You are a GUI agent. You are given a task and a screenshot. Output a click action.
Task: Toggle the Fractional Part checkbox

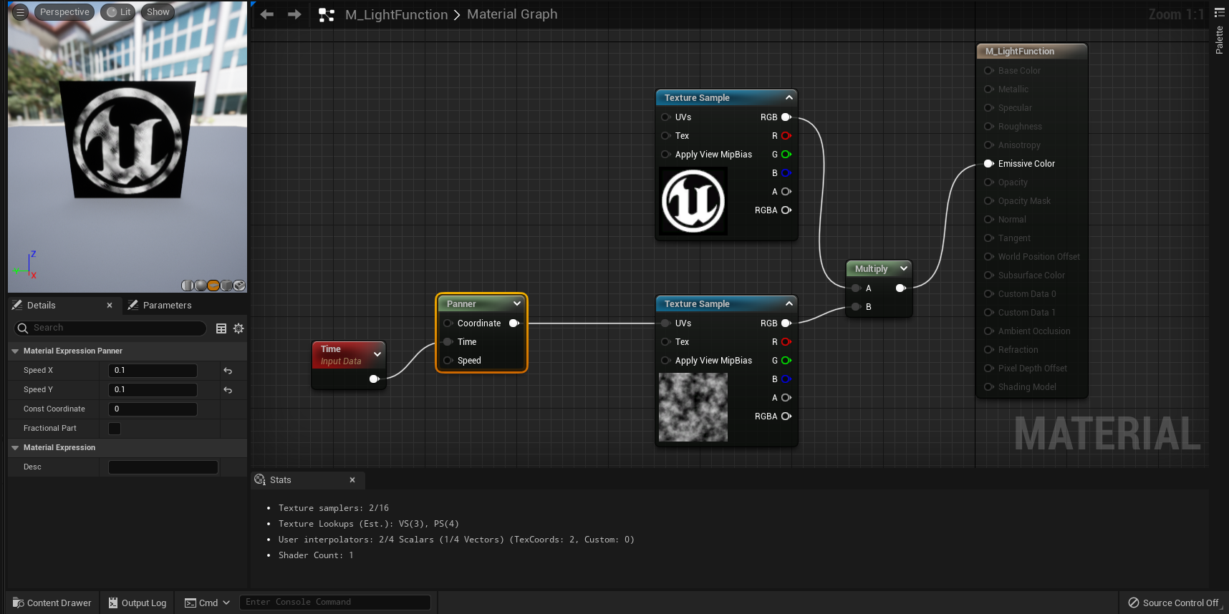tap(115, 429)
